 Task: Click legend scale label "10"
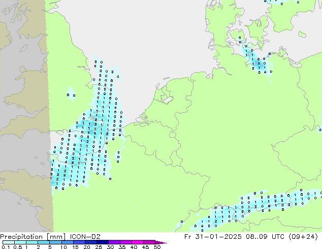click(63, 247)
